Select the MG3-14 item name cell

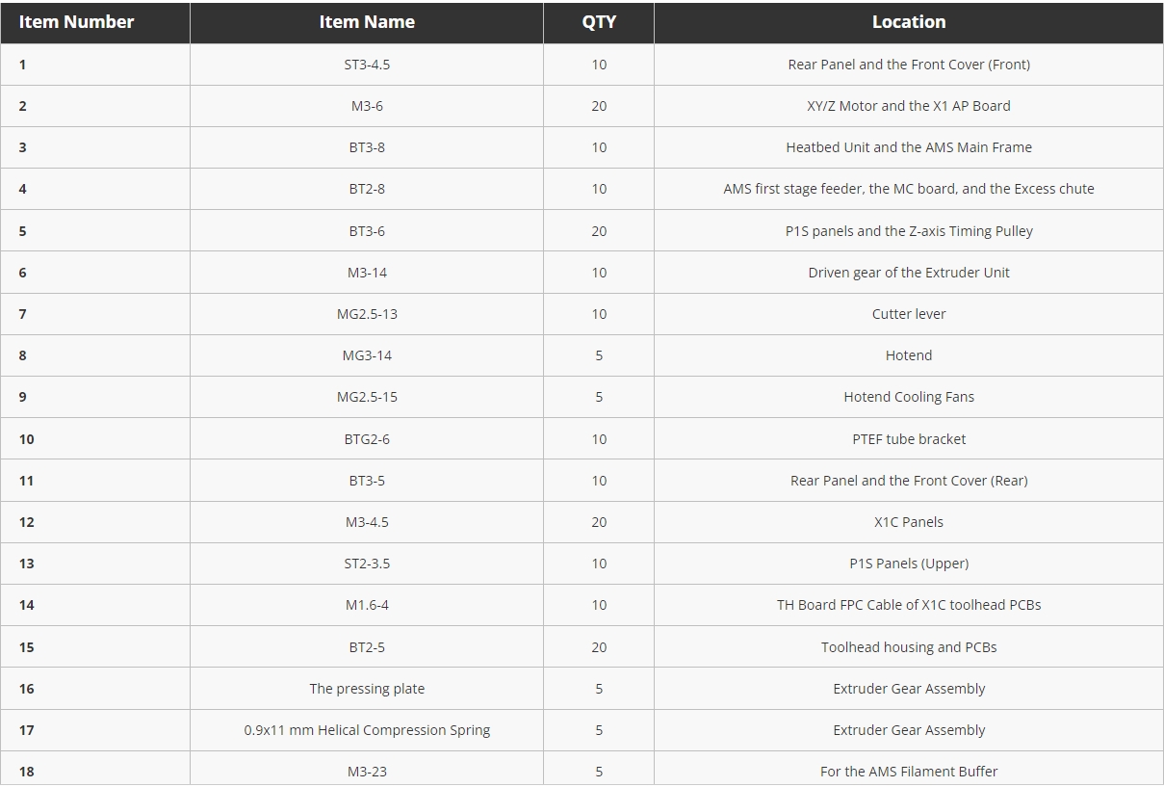(367, 355)
